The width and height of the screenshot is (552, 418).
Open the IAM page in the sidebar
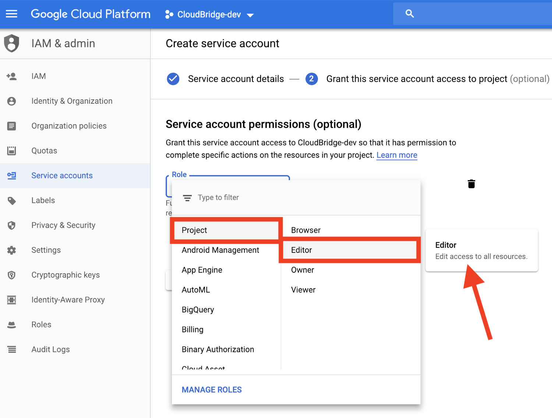click(75, 76)
